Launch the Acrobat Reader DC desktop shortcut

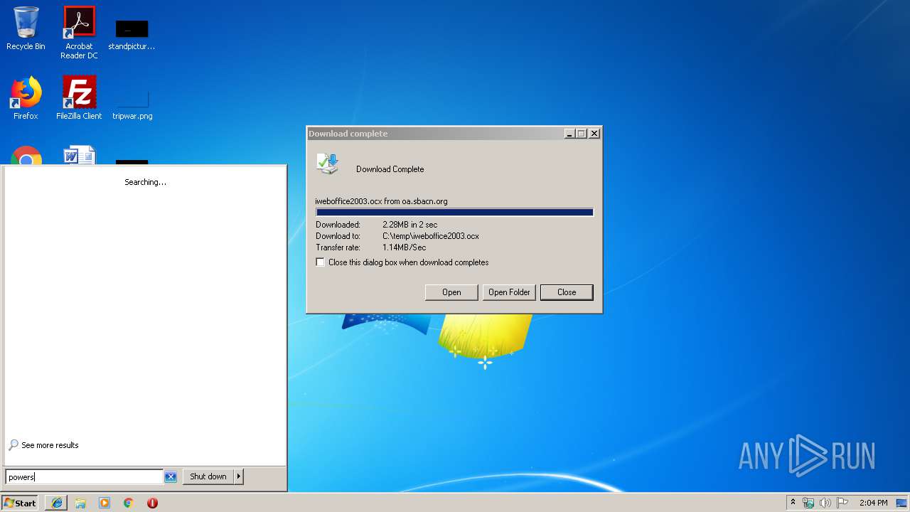[79, 33]
